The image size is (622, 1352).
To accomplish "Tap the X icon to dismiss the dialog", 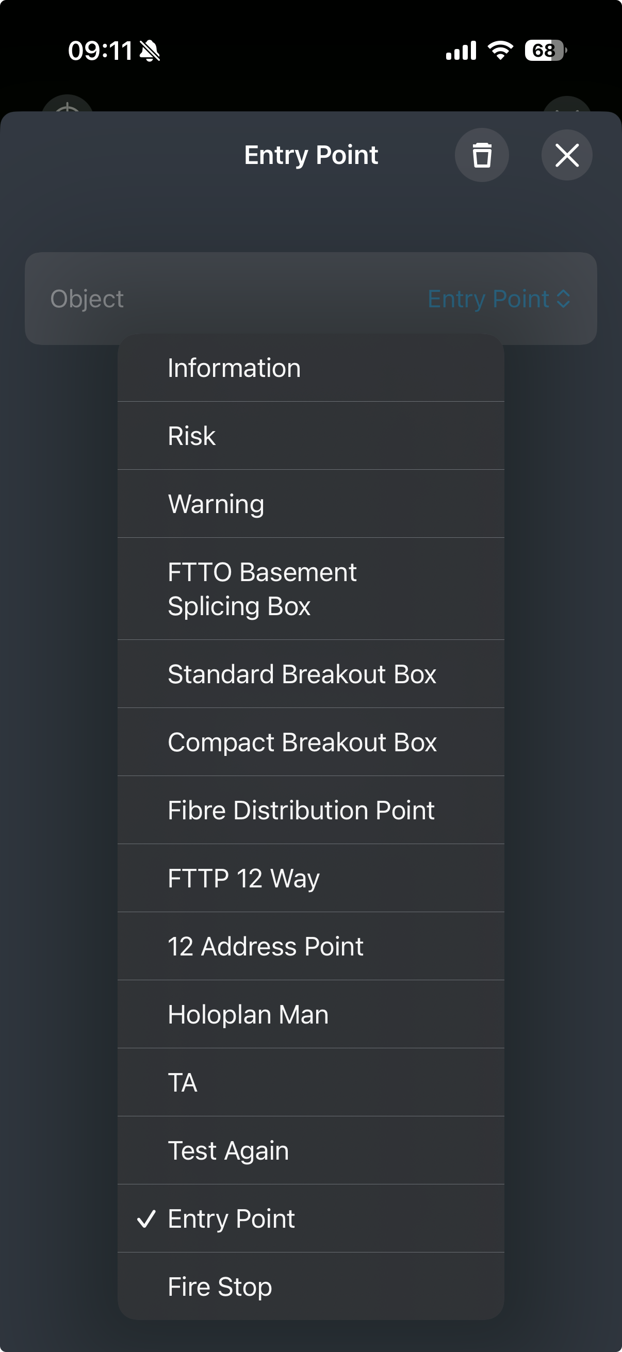I will [x=567, y=155].
